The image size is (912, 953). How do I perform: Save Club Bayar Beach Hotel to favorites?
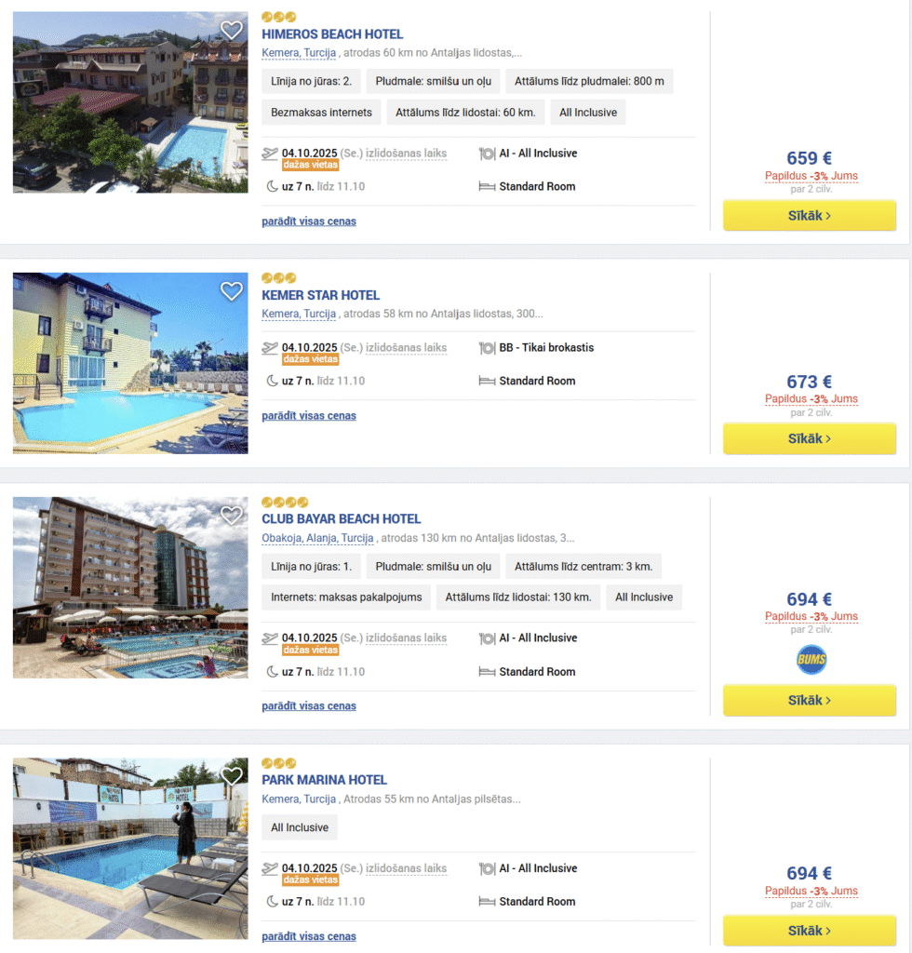(x=231, y=515)
